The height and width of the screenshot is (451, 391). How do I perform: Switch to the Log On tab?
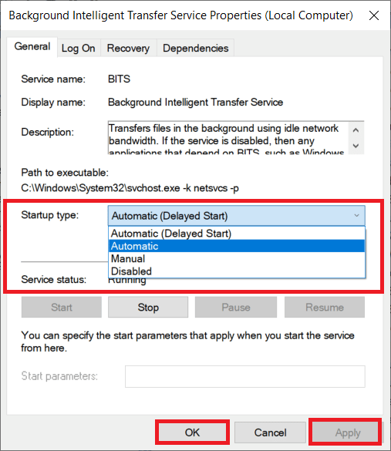[x=78, y=48]
